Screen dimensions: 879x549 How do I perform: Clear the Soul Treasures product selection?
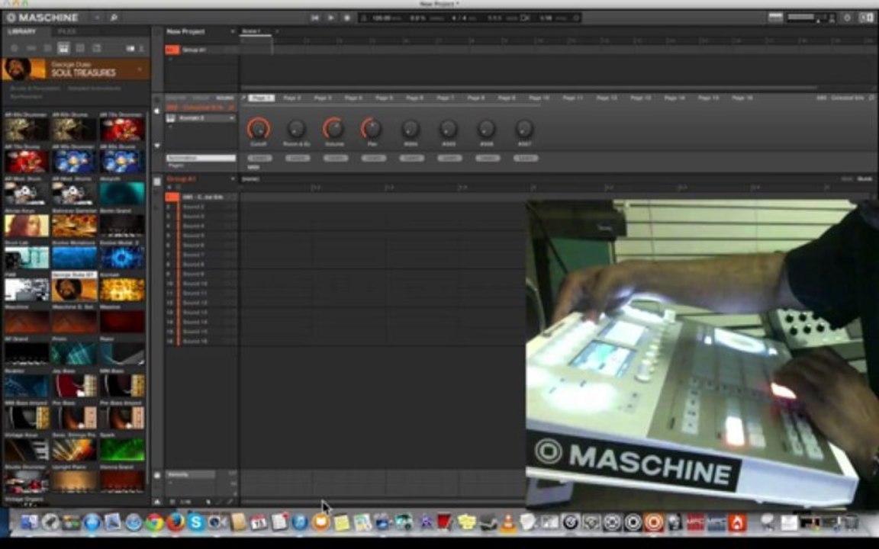(x=140, y=69)
